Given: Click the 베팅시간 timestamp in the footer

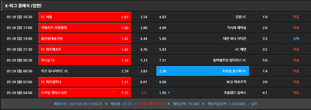Looking at the screenshot, I should tap(78, 104).
